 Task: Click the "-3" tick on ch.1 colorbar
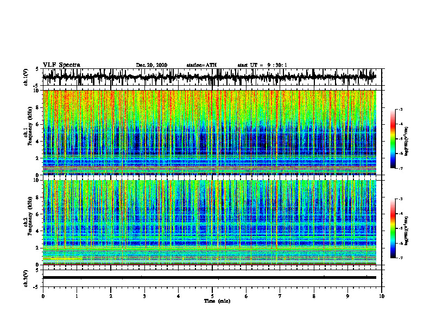401,109
